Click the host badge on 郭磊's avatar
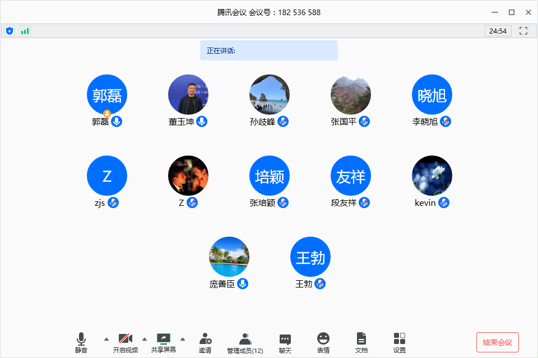Screen dimensions: 538x358 click(x=107, y=113)
